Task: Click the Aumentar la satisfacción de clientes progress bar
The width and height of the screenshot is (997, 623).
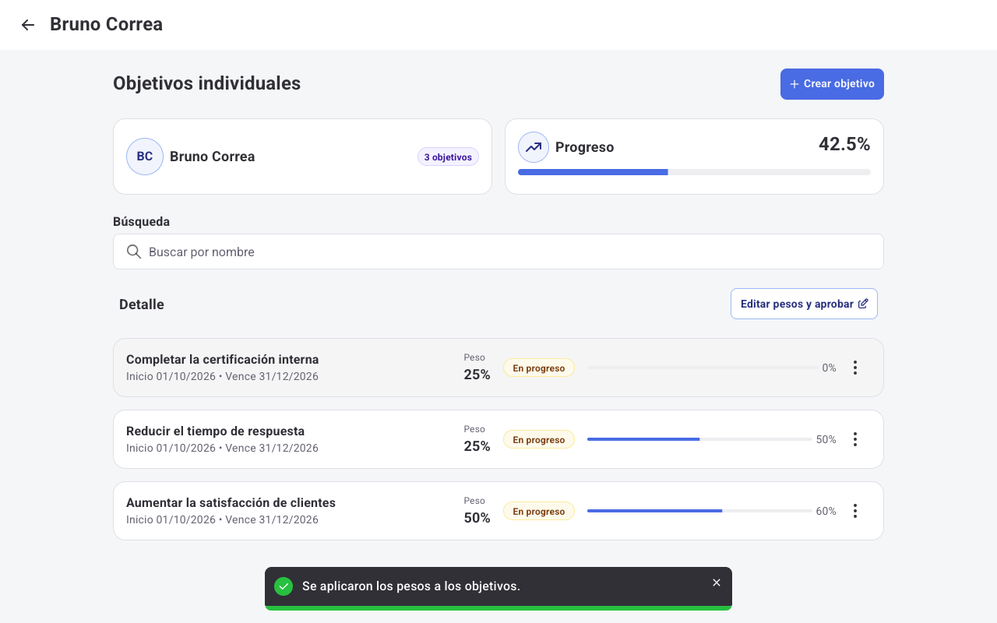Action: [x=699, y=511]
